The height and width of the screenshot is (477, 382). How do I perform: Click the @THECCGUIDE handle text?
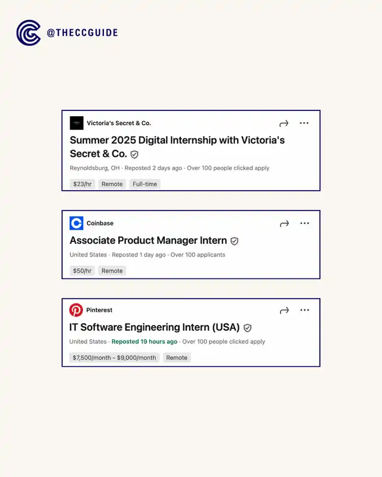tap(82, 33)
